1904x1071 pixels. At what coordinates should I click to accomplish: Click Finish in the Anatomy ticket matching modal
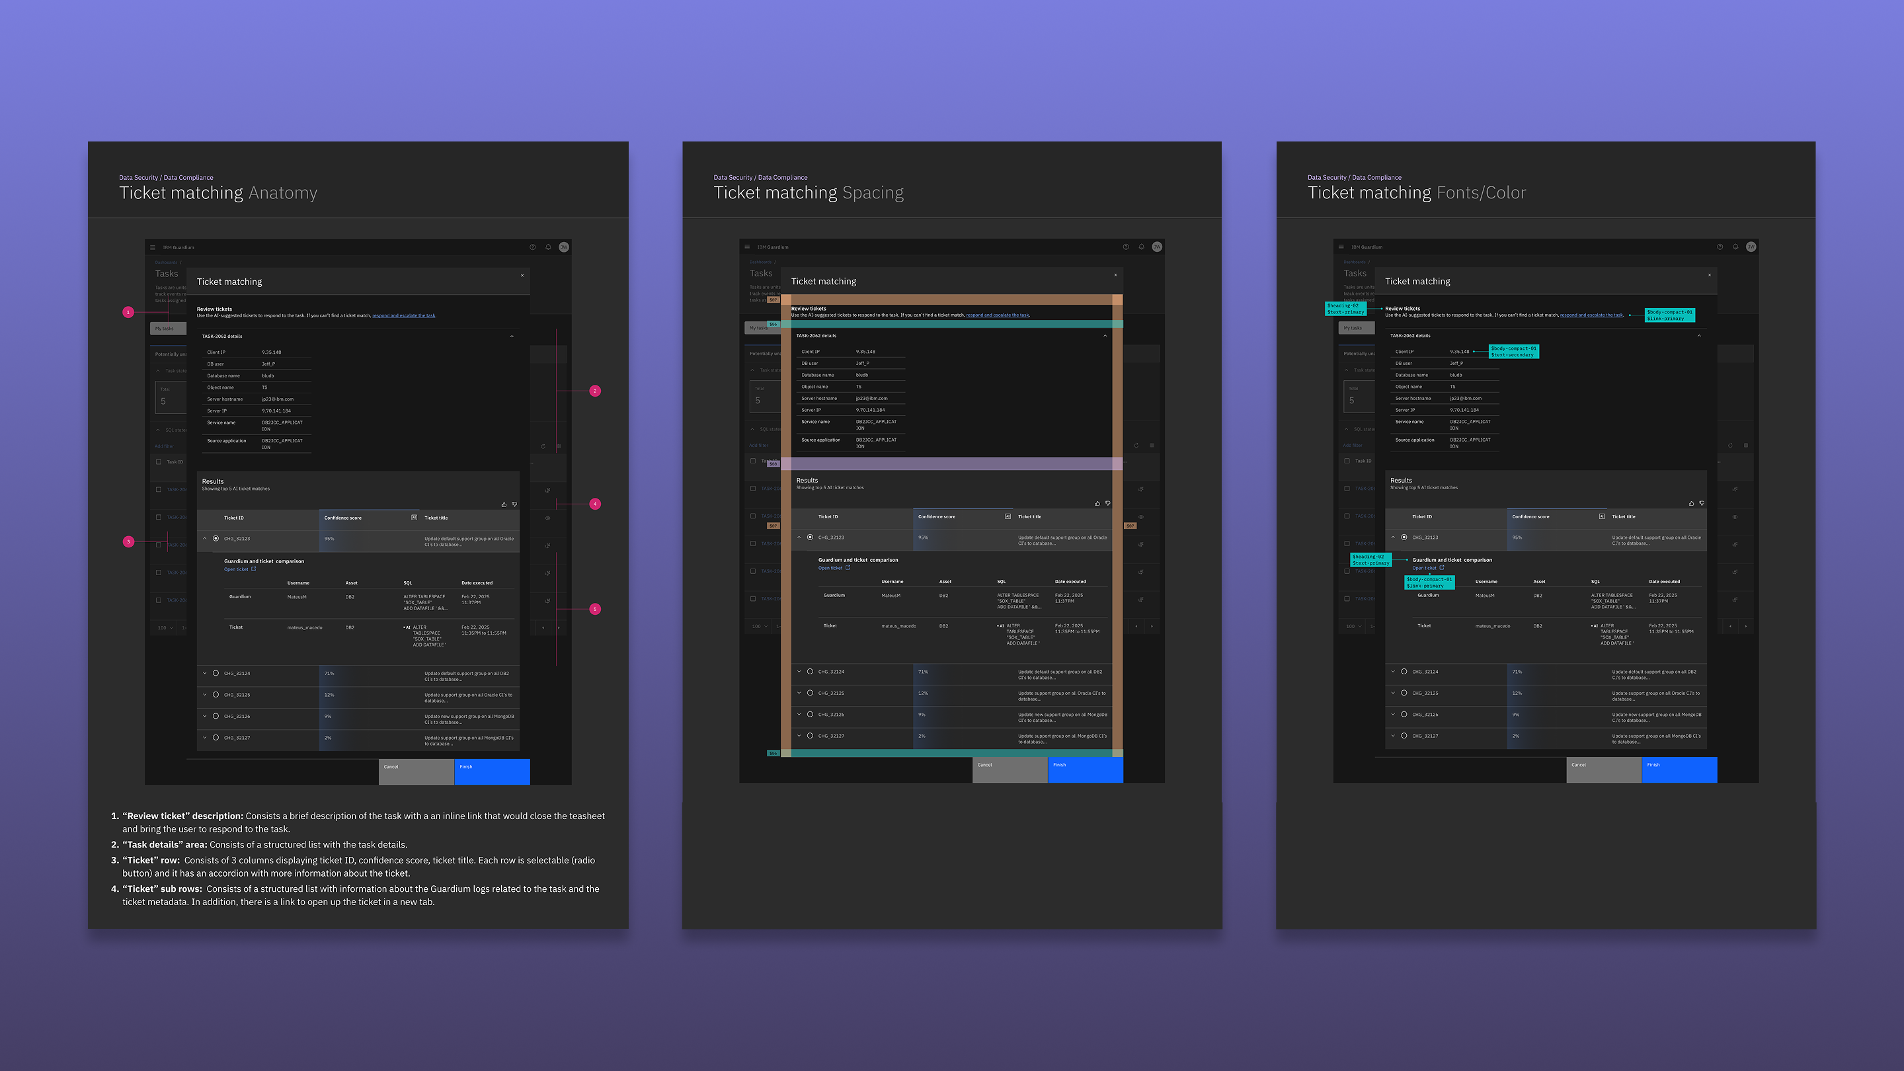coord(493,772)
